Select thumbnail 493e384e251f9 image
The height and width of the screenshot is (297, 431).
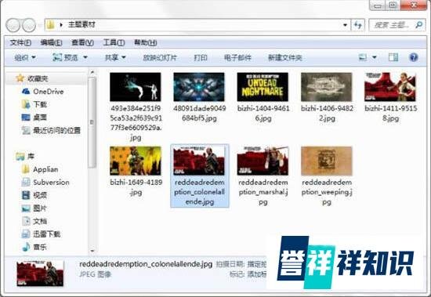tap(136, 87)
